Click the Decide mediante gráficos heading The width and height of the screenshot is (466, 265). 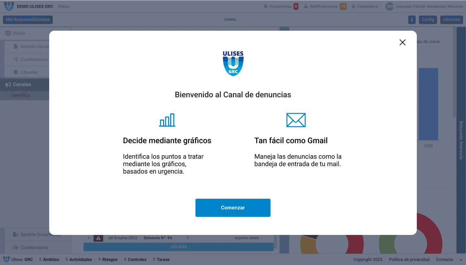(x=167, y=141)
